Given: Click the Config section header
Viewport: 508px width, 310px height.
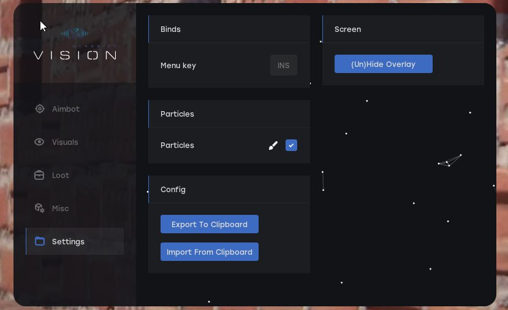Looking at the screenshot, I should point(229,190).
